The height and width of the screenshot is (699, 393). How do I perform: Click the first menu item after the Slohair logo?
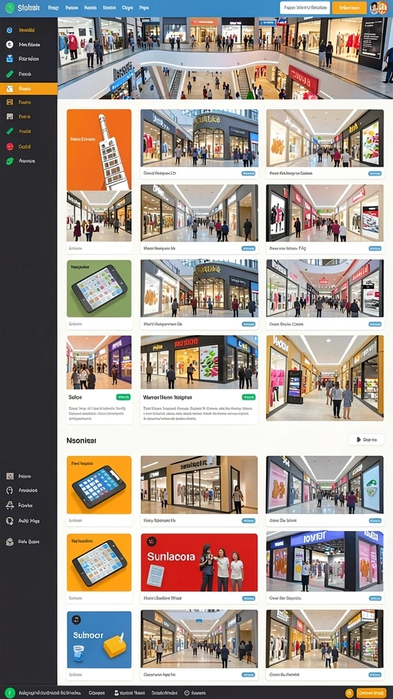click(x=53, y=8)
